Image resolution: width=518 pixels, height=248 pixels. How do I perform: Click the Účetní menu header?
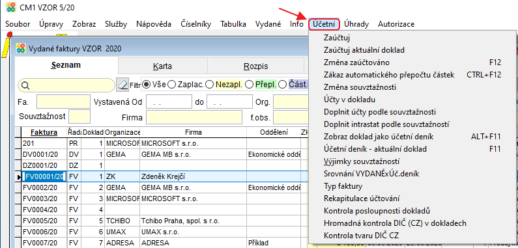click(x=324, y=24)
